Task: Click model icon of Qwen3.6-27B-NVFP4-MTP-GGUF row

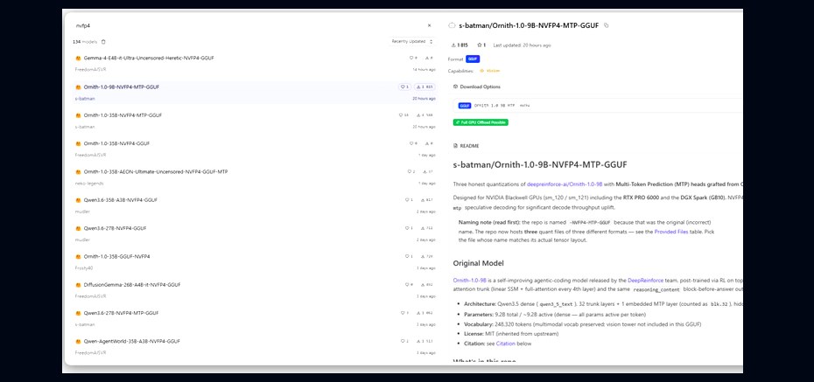Action: click(x=79, y=313)
